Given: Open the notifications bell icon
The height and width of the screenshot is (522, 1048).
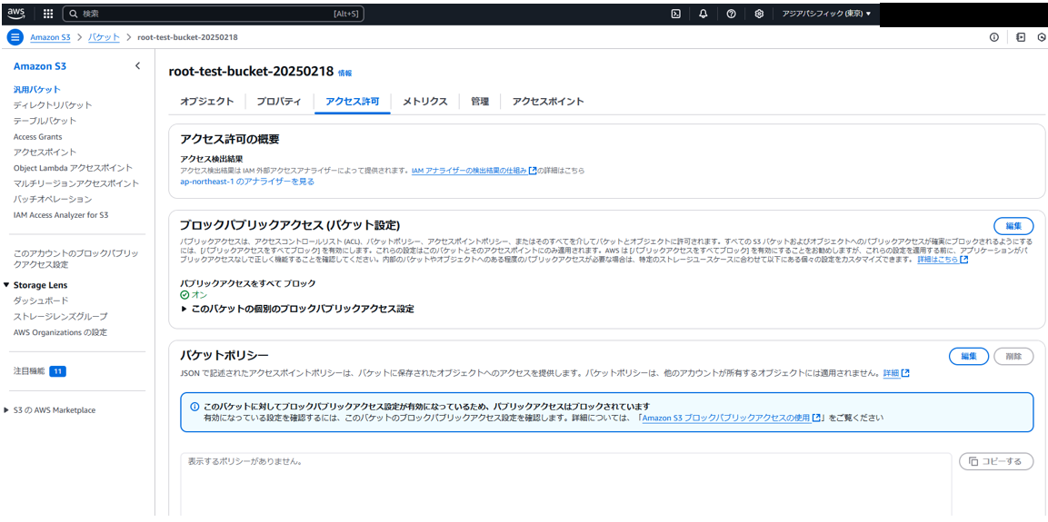Looking at the screenshot, I should 704,14.
